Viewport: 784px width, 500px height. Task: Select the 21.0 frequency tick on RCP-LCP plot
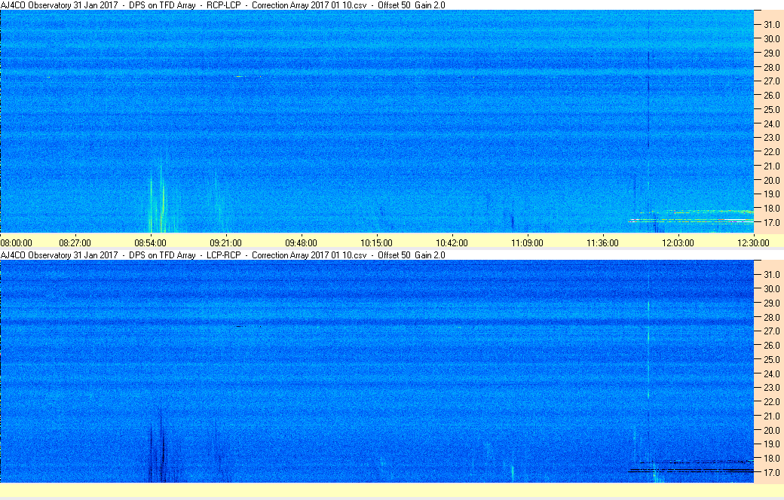[x=771, y=166]
